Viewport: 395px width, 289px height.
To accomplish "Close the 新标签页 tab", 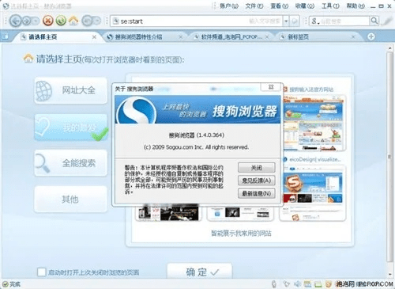I will coord(353,37).
